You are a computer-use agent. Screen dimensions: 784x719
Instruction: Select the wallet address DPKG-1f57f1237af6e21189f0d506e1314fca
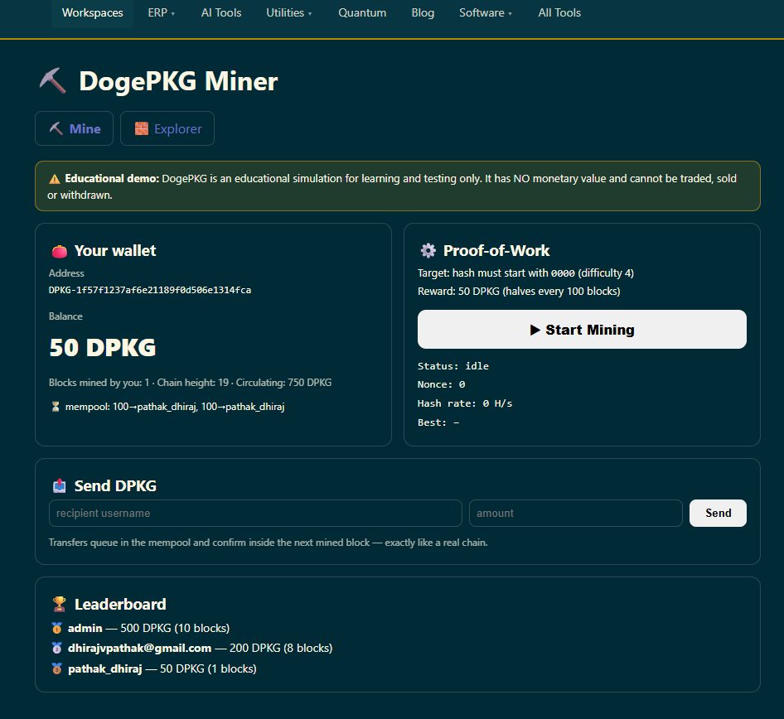[x=150, y=290]
